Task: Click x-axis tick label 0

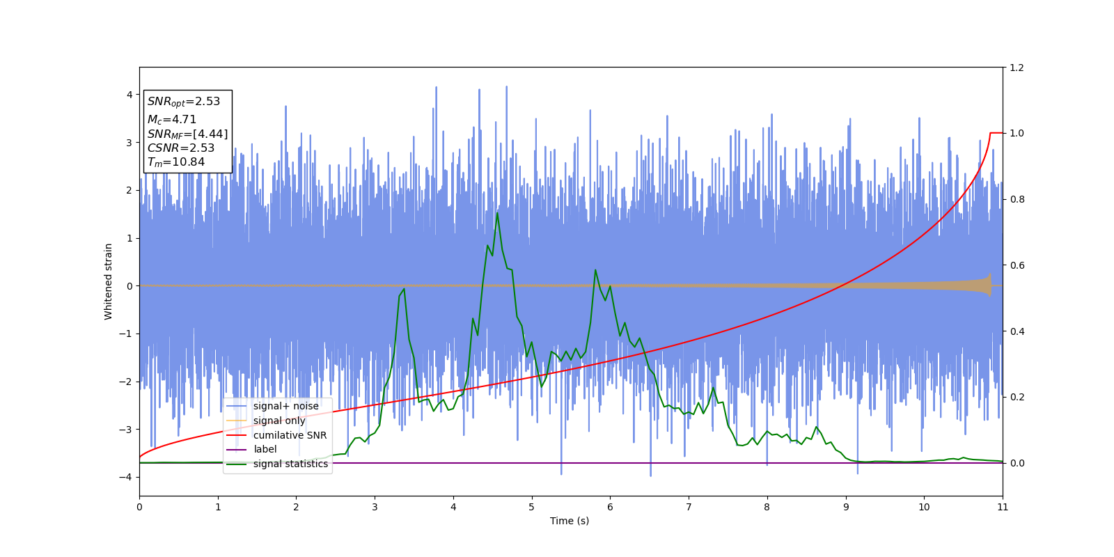Action: 139,507
